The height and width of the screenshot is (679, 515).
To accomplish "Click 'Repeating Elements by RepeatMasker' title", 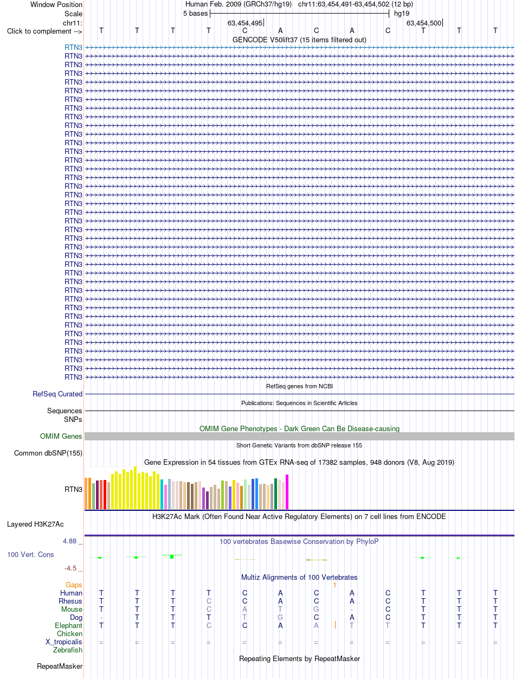I will click(299, 658).
